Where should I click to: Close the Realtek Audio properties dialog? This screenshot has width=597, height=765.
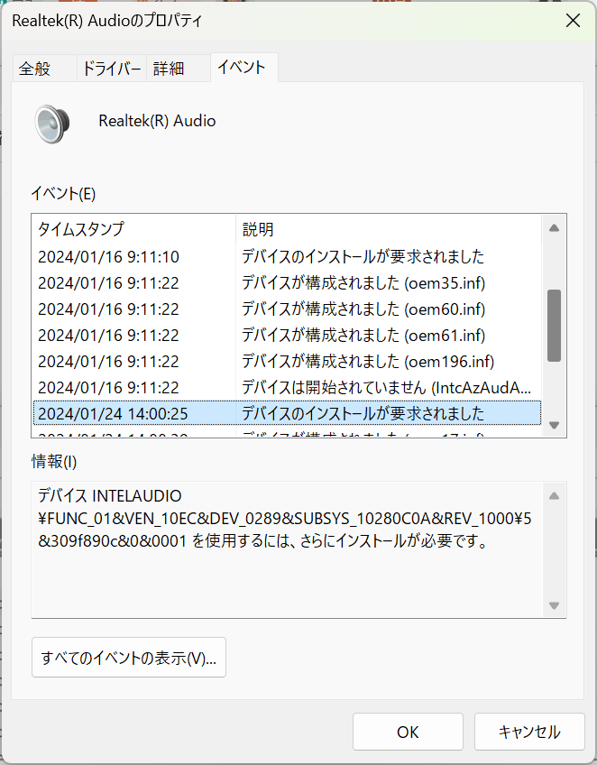[573, 21]
